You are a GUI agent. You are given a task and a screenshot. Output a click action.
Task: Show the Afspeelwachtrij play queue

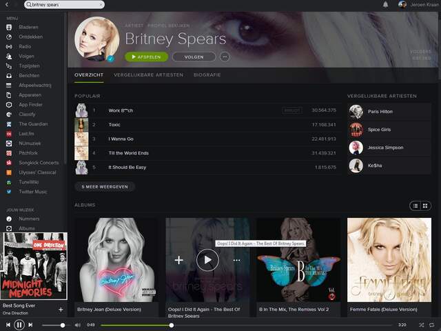tap(35, 86)
